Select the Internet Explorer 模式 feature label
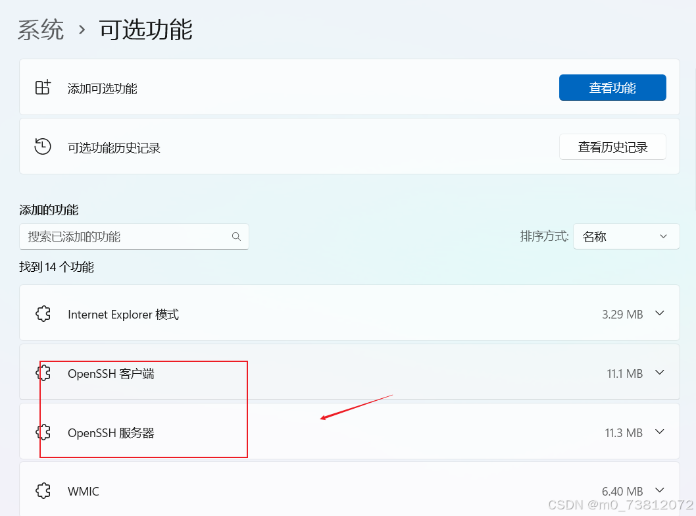 pos(123,315)
